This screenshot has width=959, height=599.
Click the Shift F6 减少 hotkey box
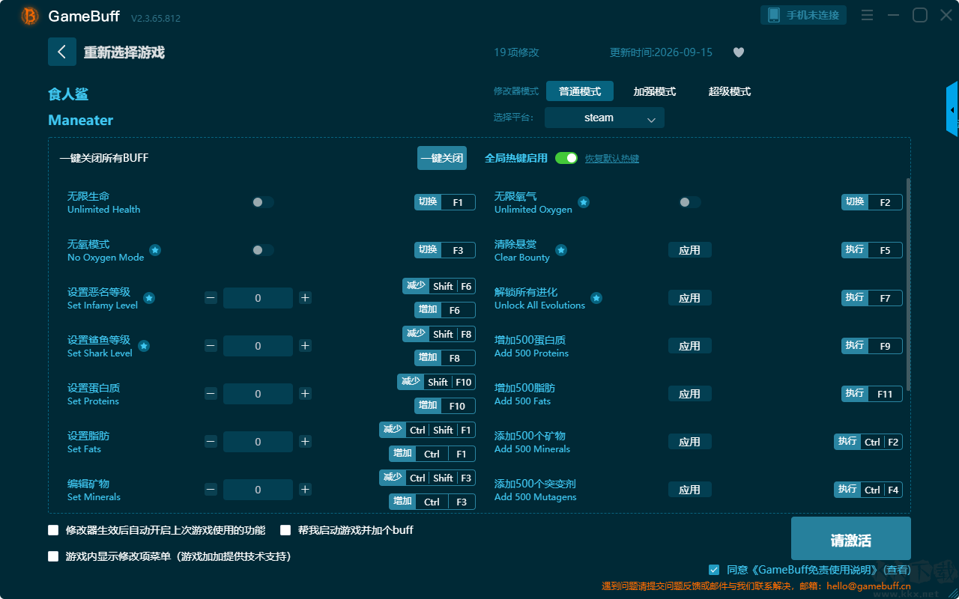coord(439,286)
